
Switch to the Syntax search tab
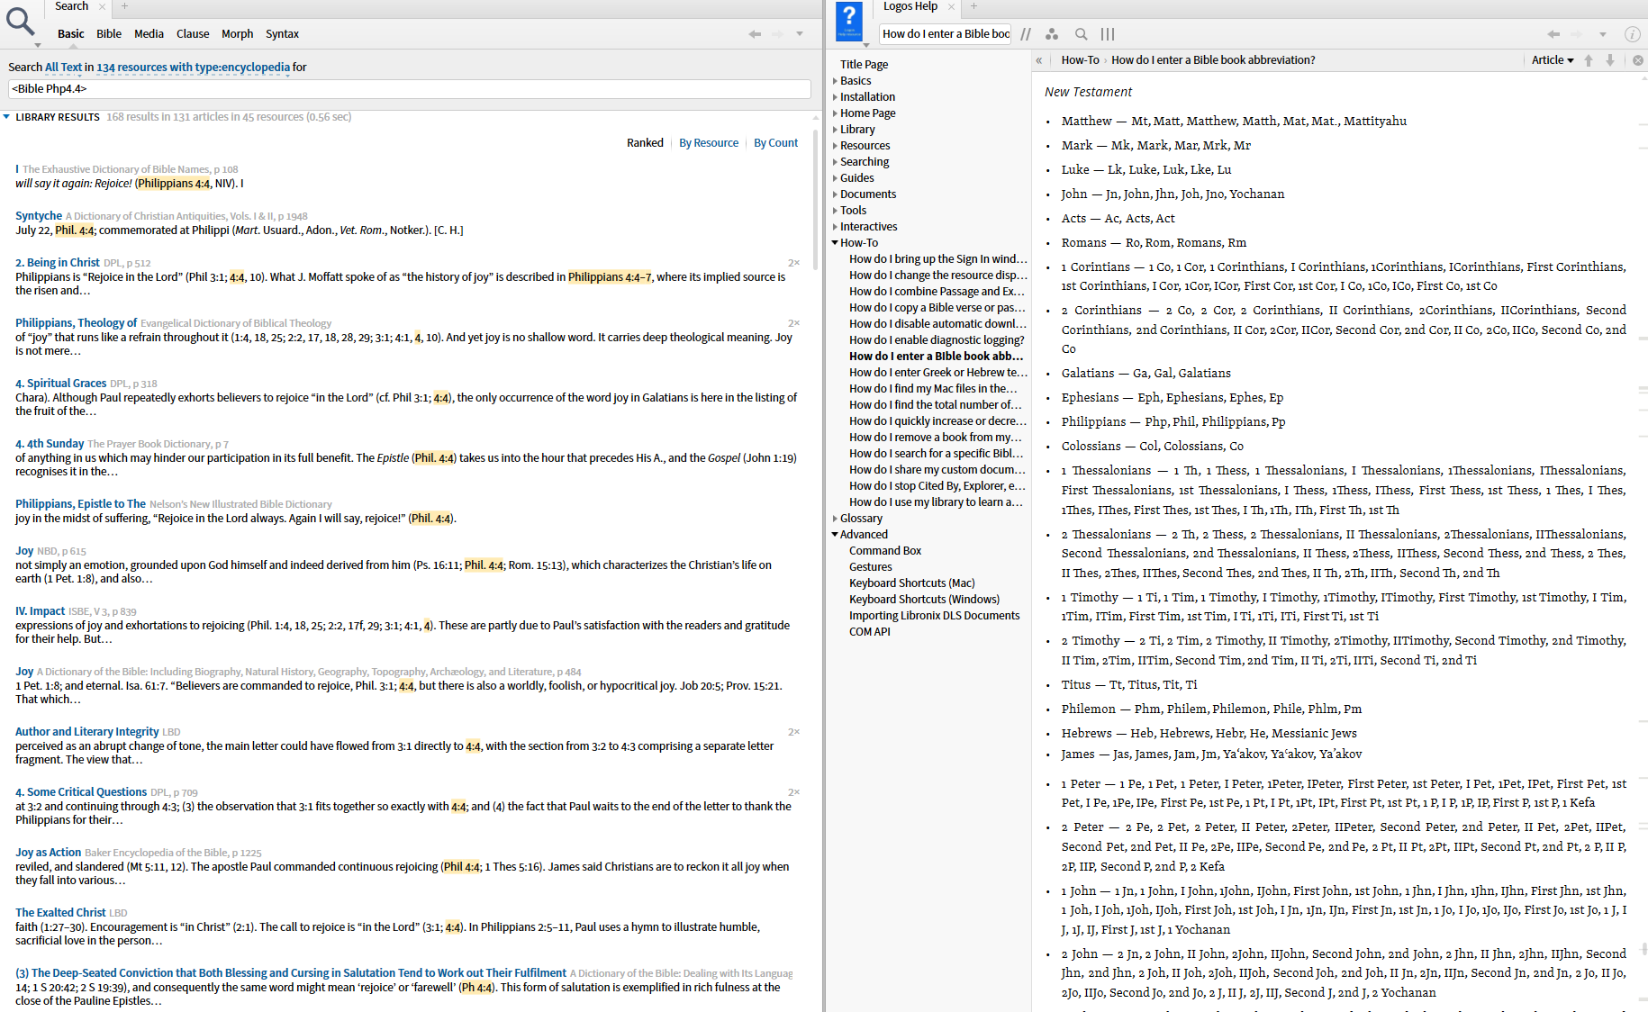click(x=282, y=34)
